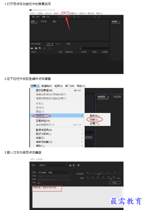The image size is (144, 210).
Task: Open 效果(S) menu in step 1 menu bar
Action: click(x=65, y=13)
